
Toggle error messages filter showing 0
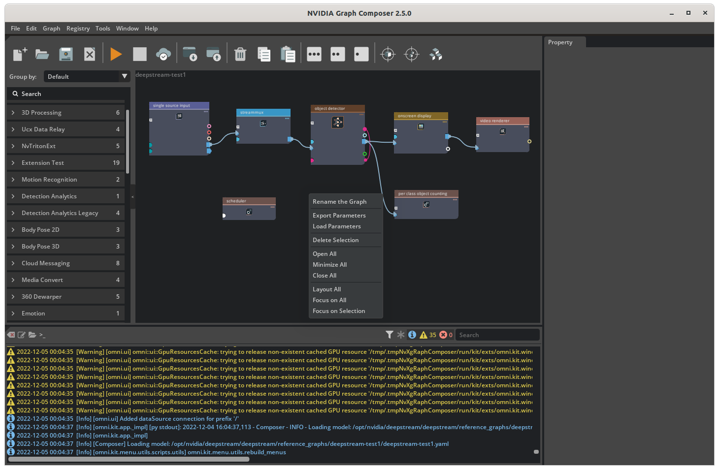click(x=446, y=335)
